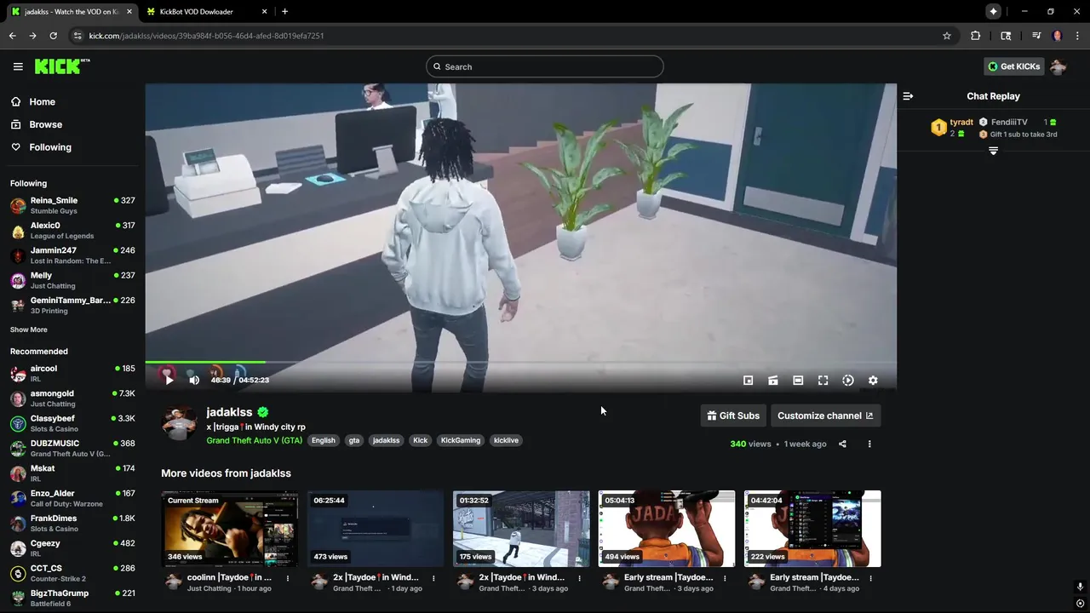Enable mini player mode
Image resolution: width=1090 pixels, height=613 pixels.
click(x=748, y=381)
